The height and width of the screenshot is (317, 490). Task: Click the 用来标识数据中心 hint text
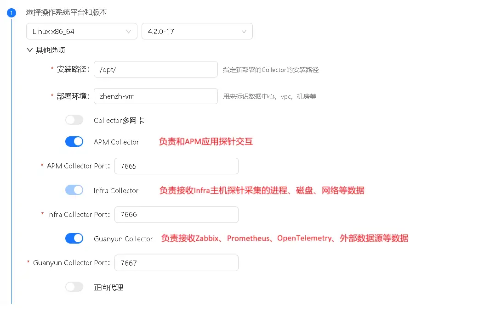tap(269, 97)
